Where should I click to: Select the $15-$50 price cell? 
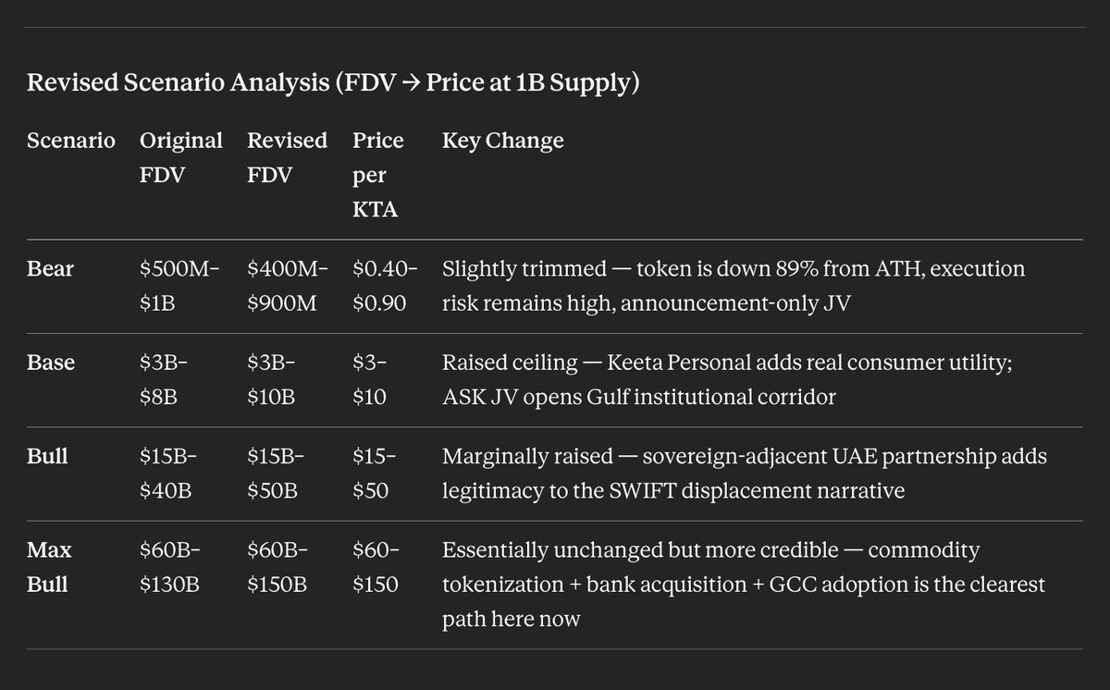[376, 474]
